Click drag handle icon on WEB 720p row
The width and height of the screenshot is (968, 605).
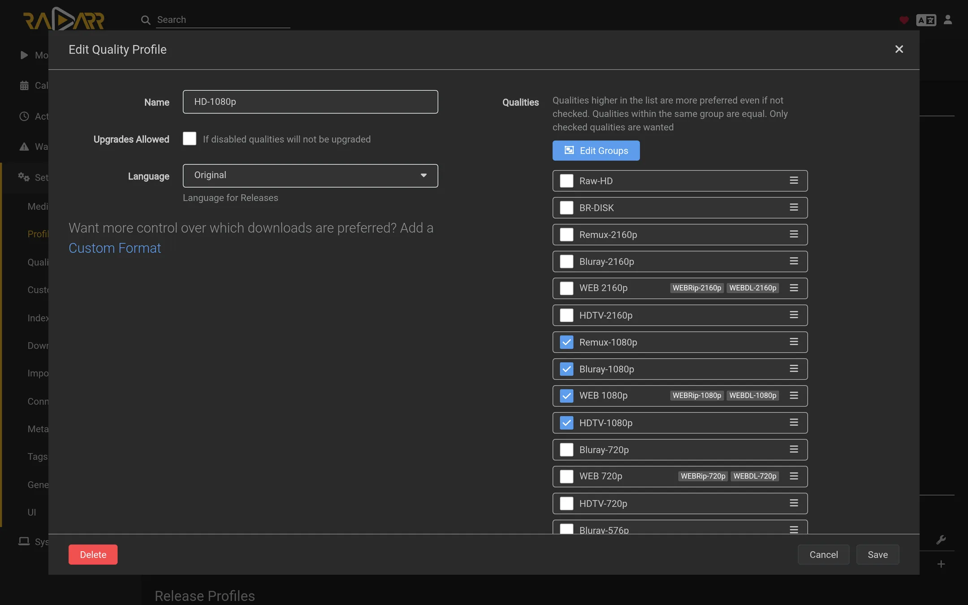794,476
